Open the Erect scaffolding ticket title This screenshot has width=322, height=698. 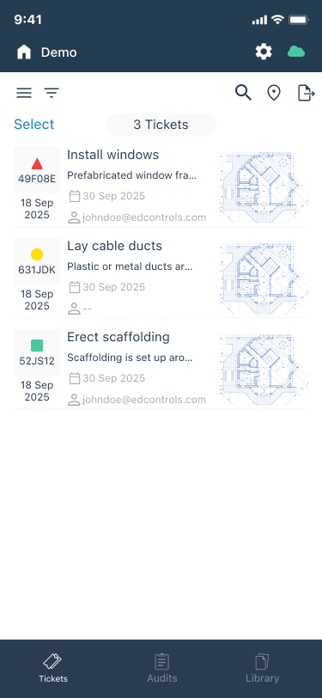click(118, 337)
